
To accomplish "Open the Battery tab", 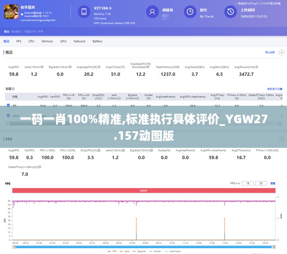I will (x=97, y=41).
